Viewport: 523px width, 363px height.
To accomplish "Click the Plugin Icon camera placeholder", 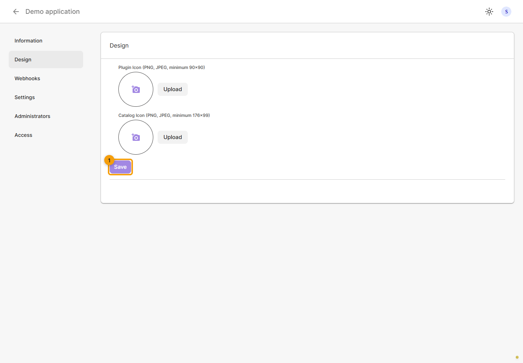I will click(x=136, y=89).
